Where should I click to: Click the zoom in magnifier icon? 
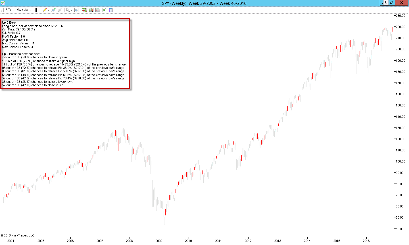[x=53, y=10]
